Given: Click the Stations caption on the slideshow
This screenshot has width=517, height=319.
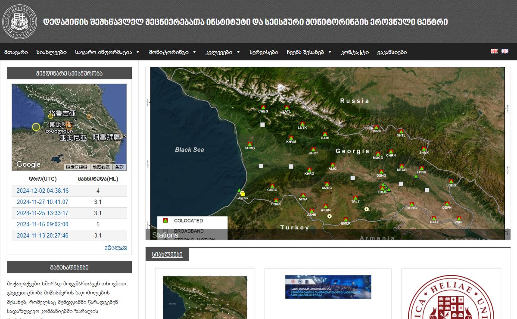Looking at the screenshot, I should coord(165,235).
